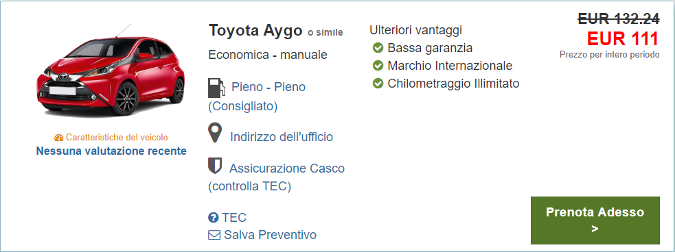The image size is (675, 252).
Task: Click the map pin location icon
Action: [215, 133]
